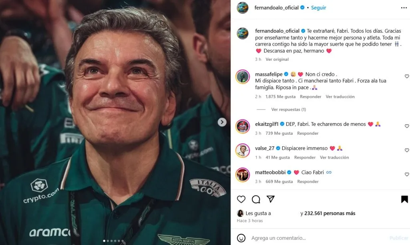The height and width of the screenshot is (245, 410).
Task: Open fernandoalo_oficial profile from header
Action: tap(276, 8)
